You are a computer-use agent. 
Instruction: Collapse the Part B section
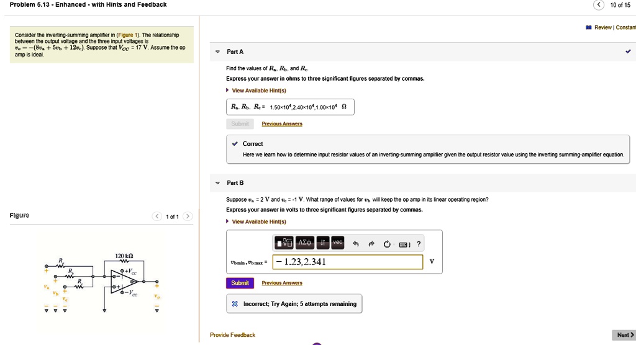pyautogui.click(x=217, y=183)
